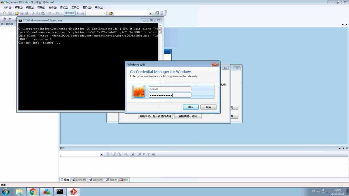Click the cmd.exe icon on the taskbar
The width and height of the screenshot is (349, 196).
click(x=60, y=192)
